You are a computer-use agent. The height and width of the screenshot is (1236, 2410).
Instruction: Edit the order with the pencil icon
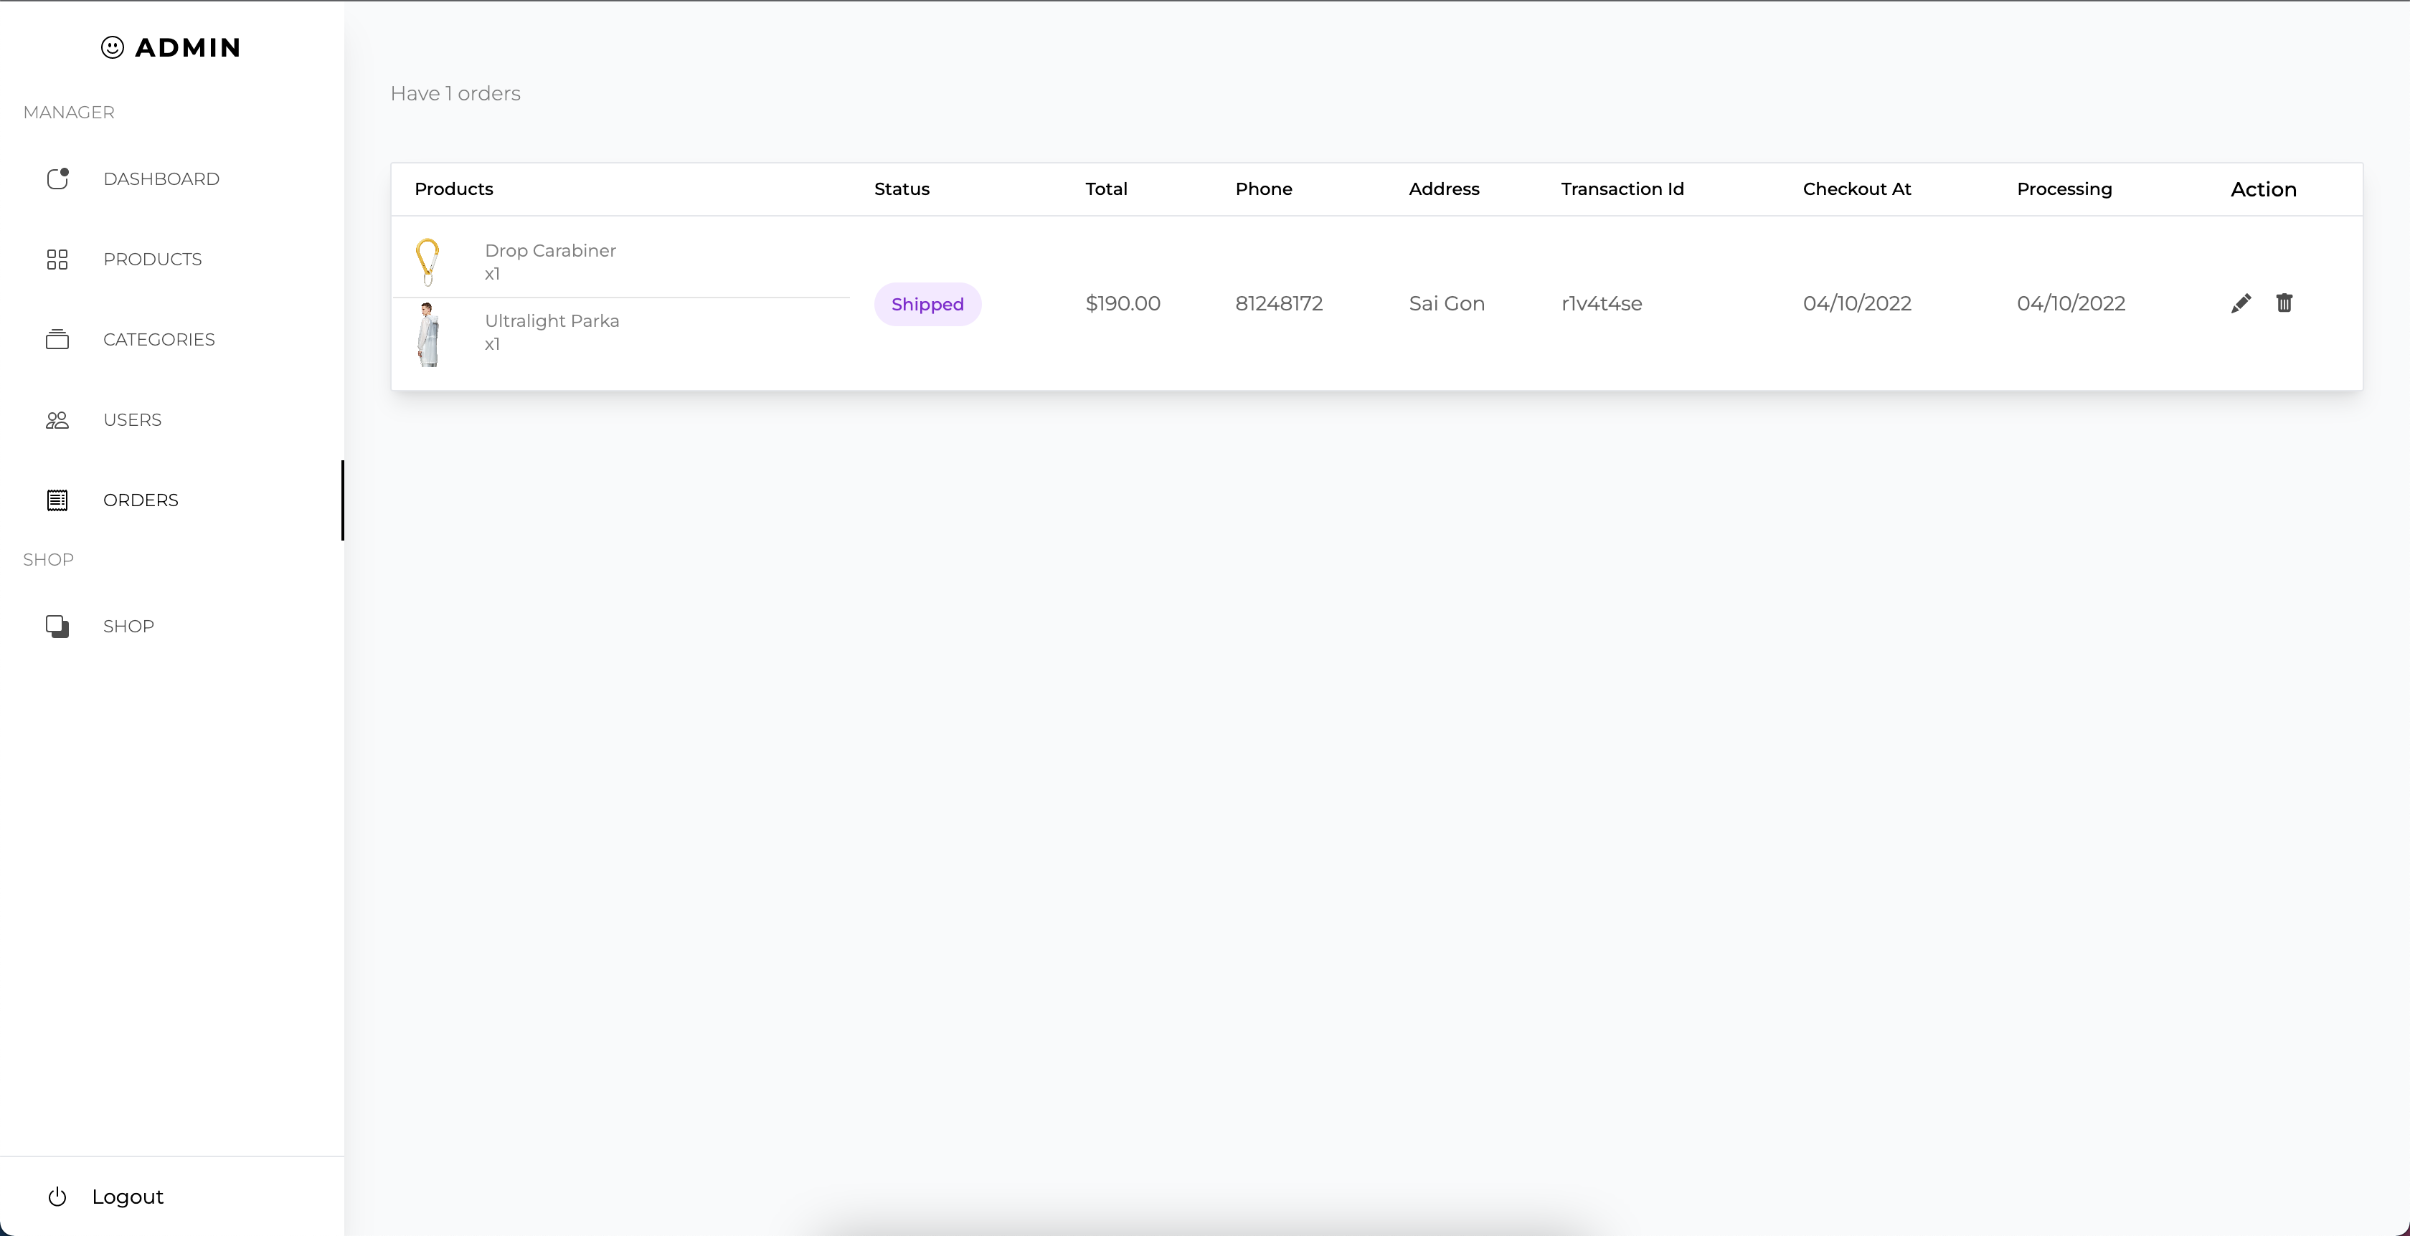tap(2241, 303)
